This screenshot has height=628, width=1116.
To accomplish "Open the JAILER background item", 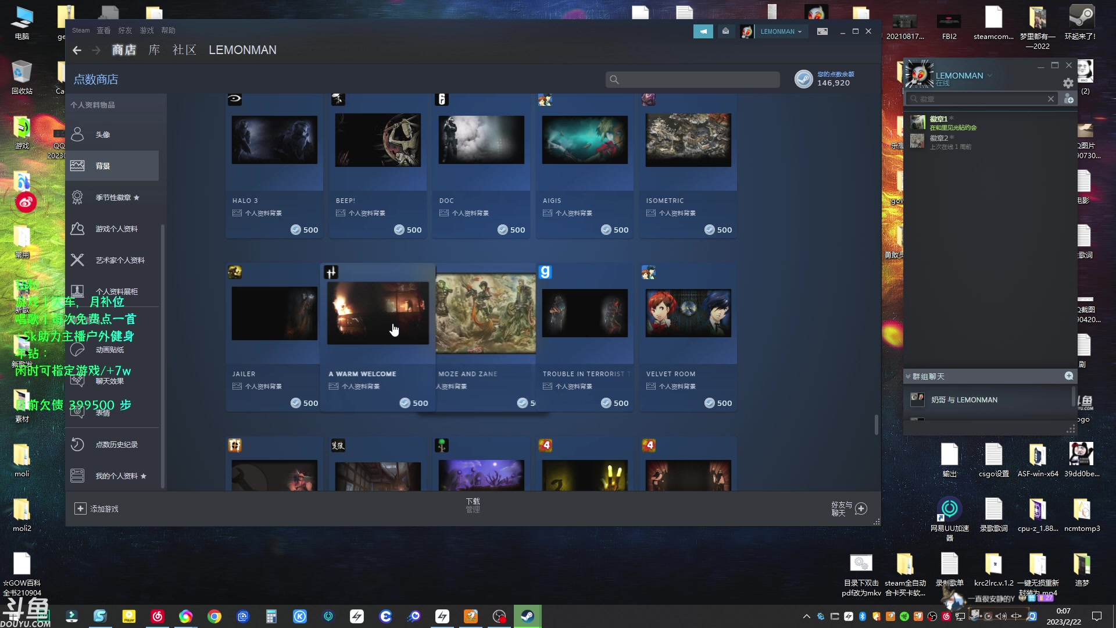I will coord(273,337).
